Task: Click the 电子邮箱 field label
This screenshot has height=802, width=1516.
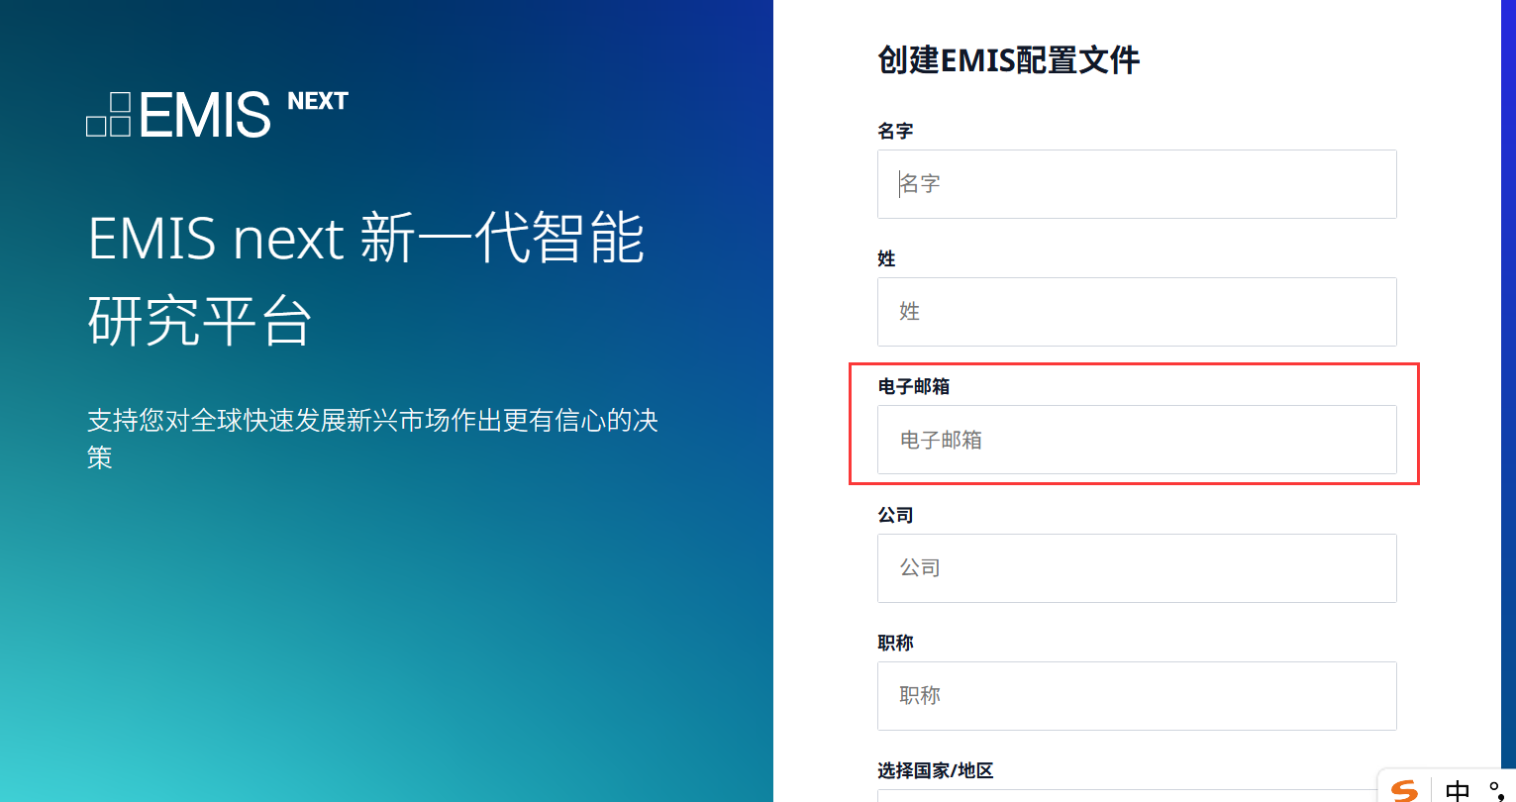Action: point(913,386)
